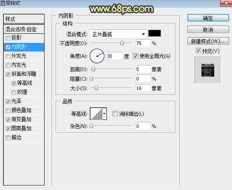Enable the 外发光 outer glow checkbox
232x190 pixels.
8,56
